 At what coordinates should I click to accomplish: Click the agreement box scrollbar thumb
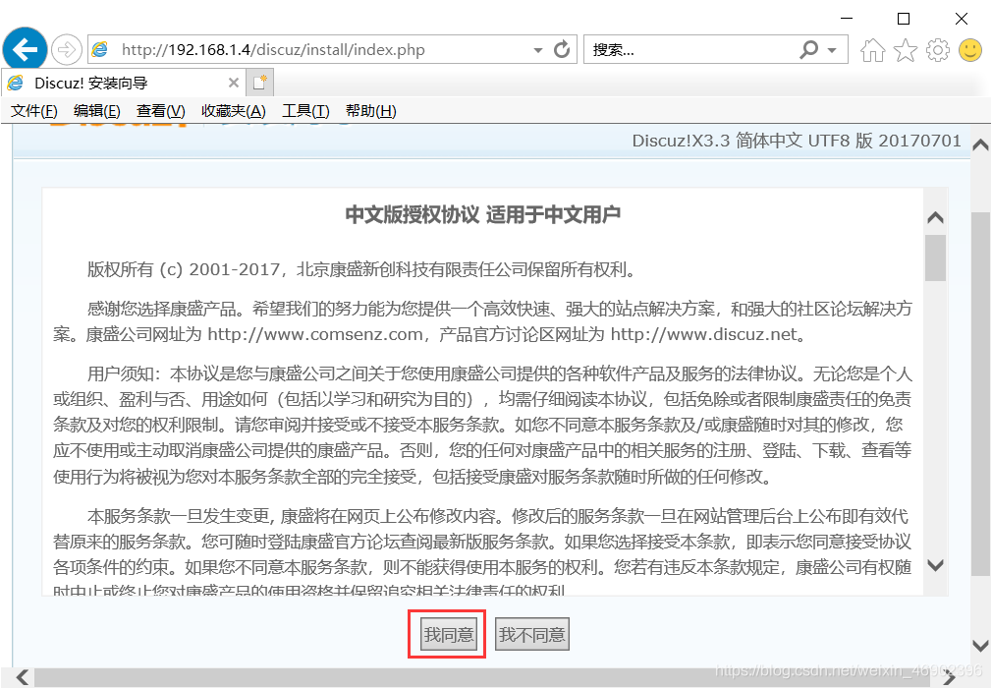coord(935,258)
